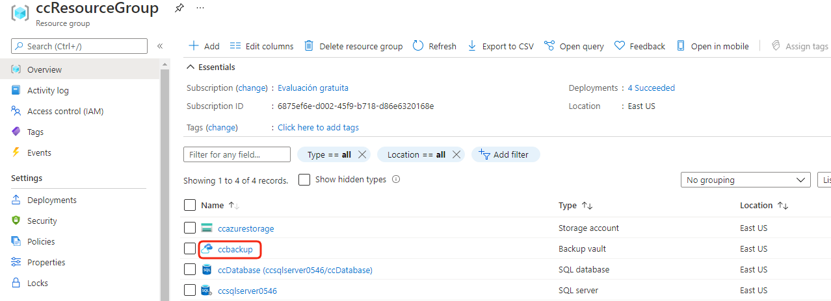Open Security in the sidebar

pos(42,221)
